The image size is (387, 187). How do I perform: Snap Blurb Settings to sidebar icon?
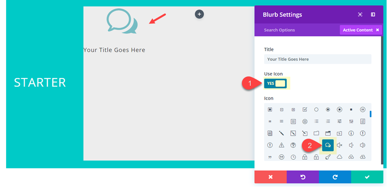point(373,14)
